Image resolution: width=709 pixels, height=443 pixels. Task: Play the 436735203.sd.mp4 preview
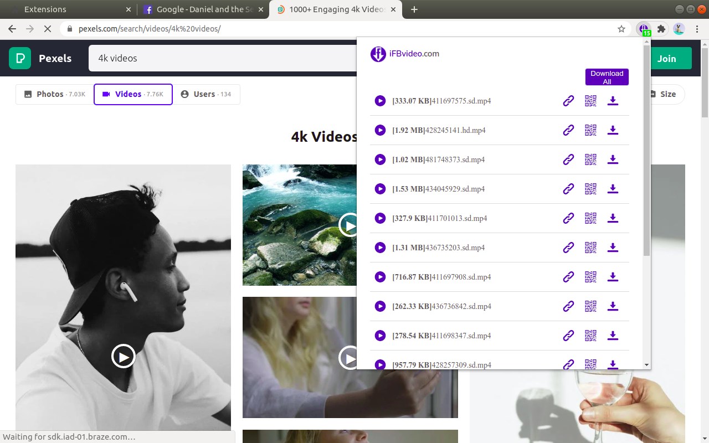click(x=380, y=248)
